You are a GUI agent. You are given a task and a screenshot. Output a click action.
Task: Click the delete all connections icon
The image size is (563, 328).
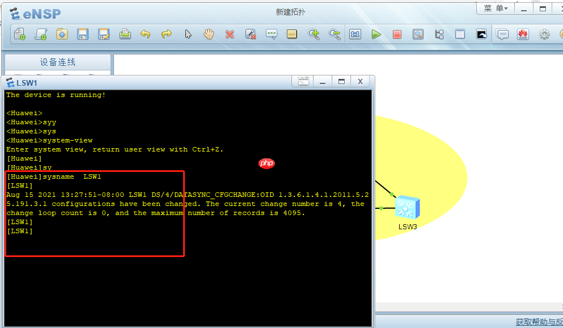[251, 34]
